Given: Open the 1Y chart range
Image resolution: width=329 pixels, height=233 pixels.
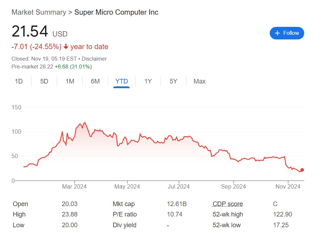Looking at the screenshot, I should pyautogui.click(x=148, y=81).
